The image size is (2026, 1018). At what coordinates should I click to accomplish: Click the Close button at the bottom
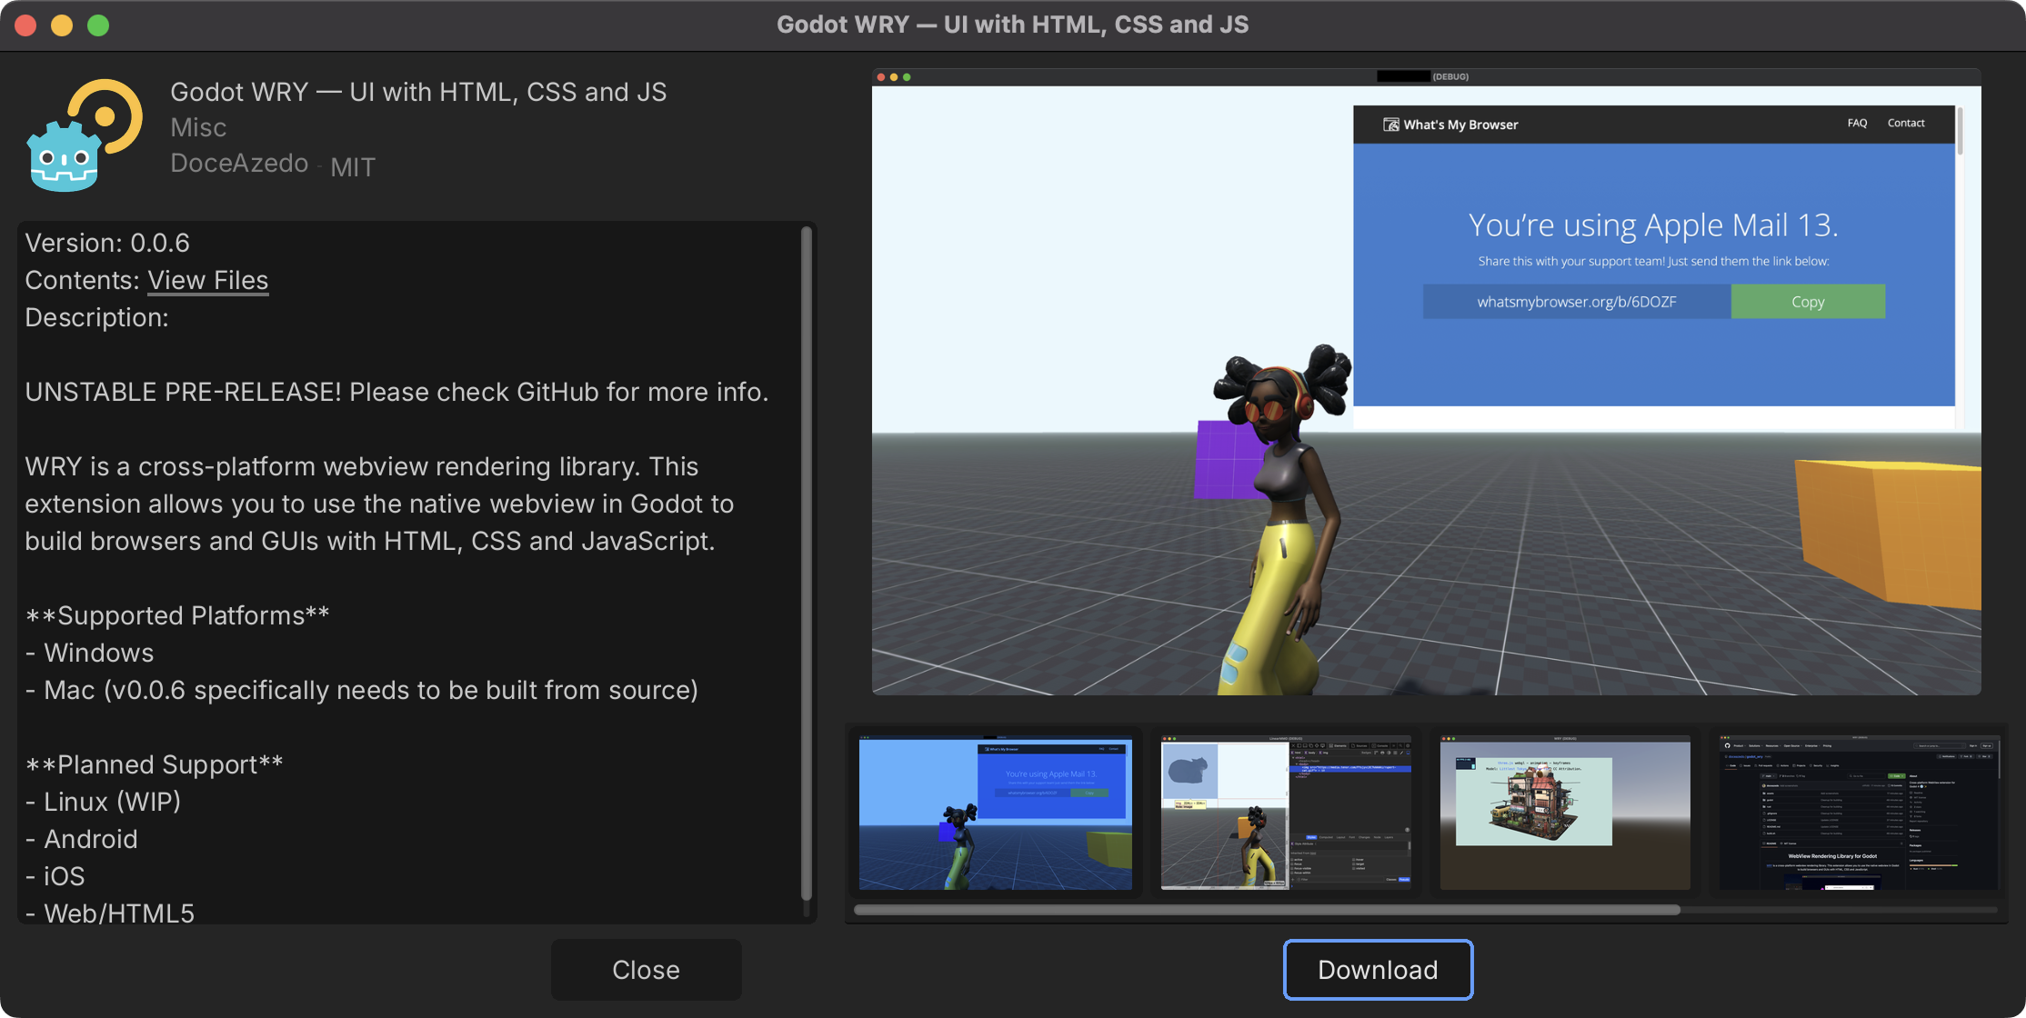pos(646,970)
